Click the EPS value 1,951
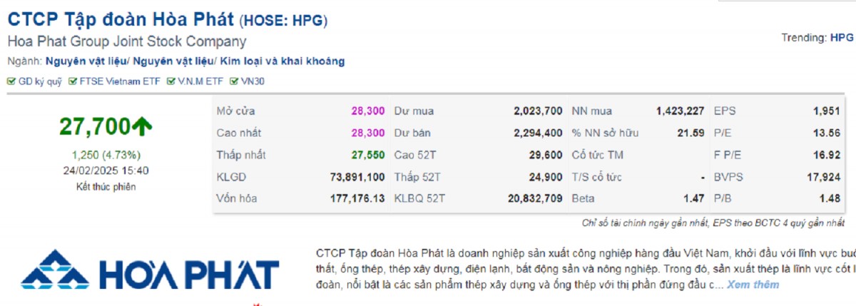This screenshot has width=856, height=306. (826, 111)
